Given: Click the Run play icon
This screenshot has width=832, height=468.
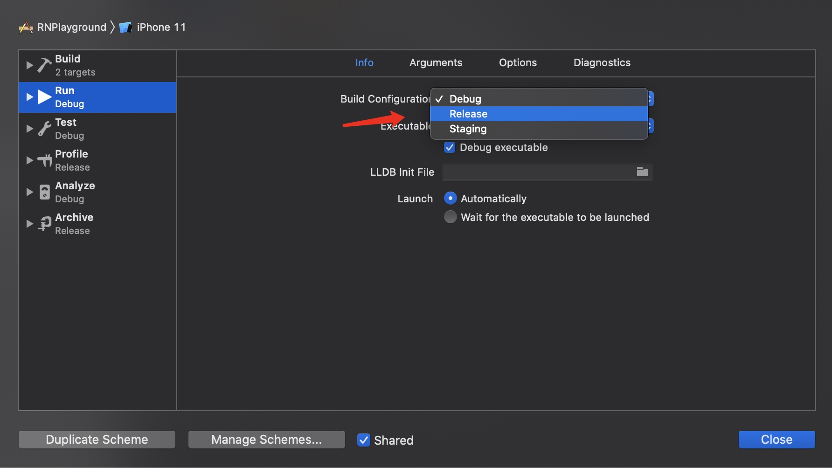Looking at the screenshot, I should pos(45,97).
